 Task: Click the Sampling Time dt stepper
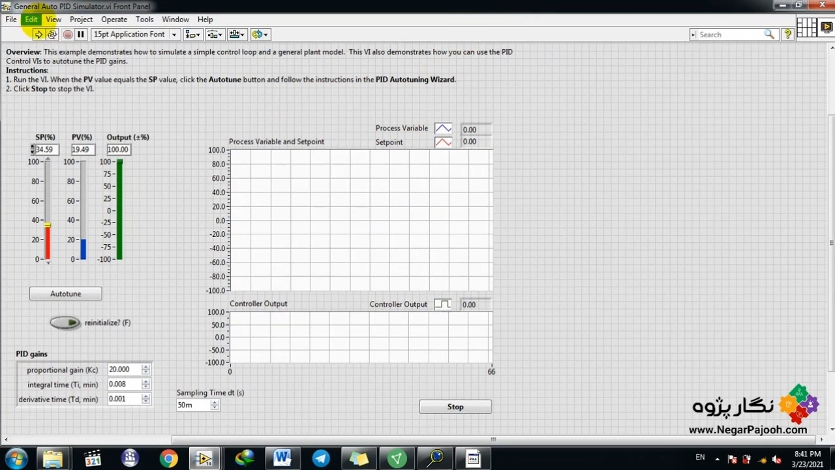[214, 405]
